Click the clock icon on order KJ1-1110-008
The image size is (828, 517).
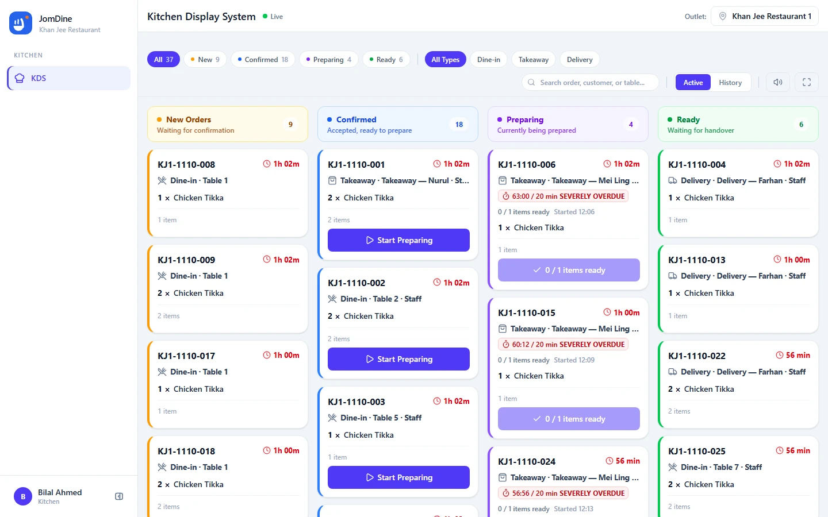(267, 164)
